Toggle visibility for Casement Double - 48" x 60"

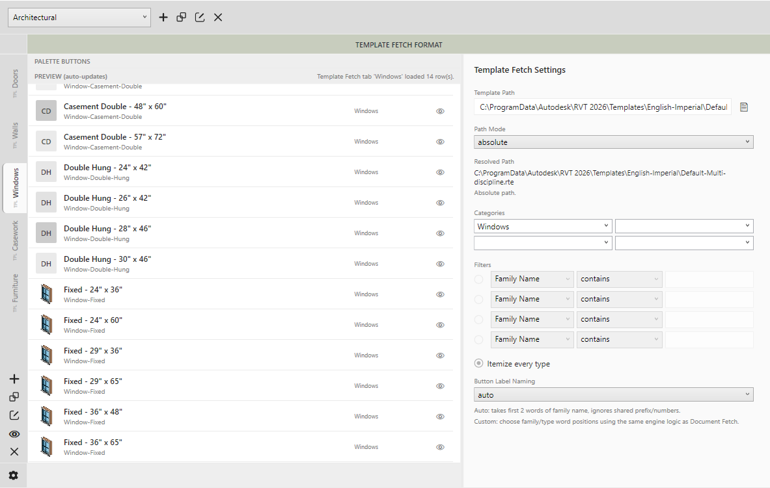[440, 111]
